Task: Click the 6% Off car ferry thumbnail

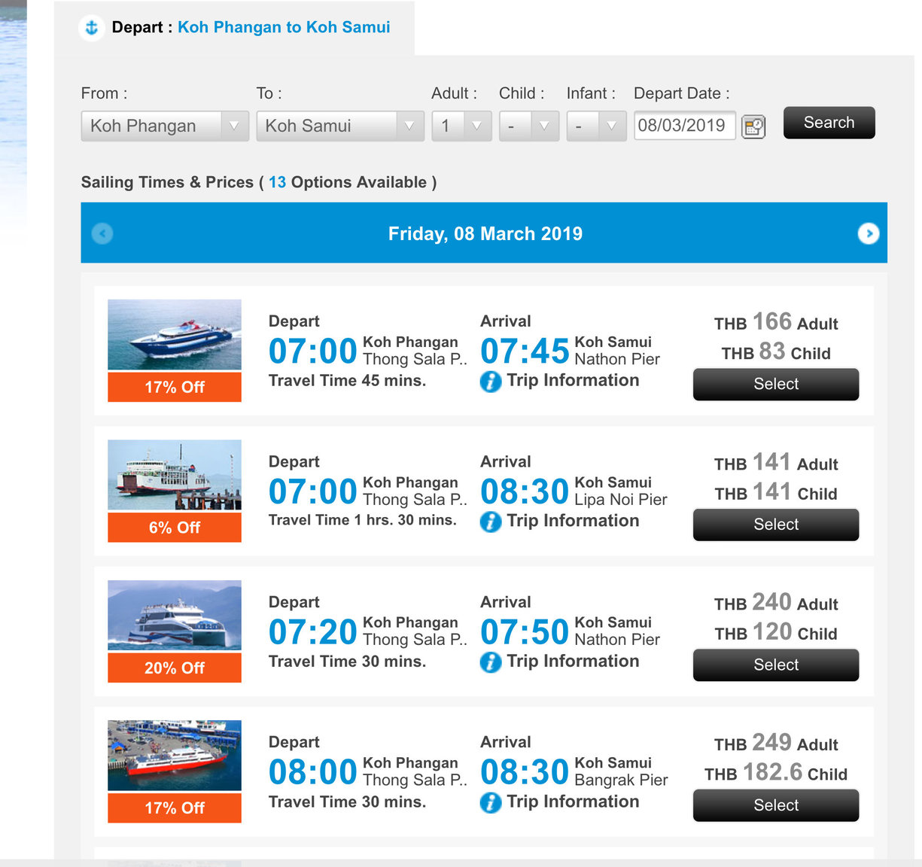Action: point(175,475)
